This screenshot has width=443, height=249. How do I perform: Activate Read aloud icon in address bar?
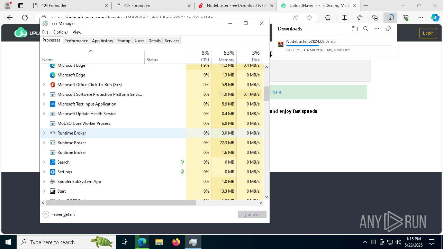296,18
